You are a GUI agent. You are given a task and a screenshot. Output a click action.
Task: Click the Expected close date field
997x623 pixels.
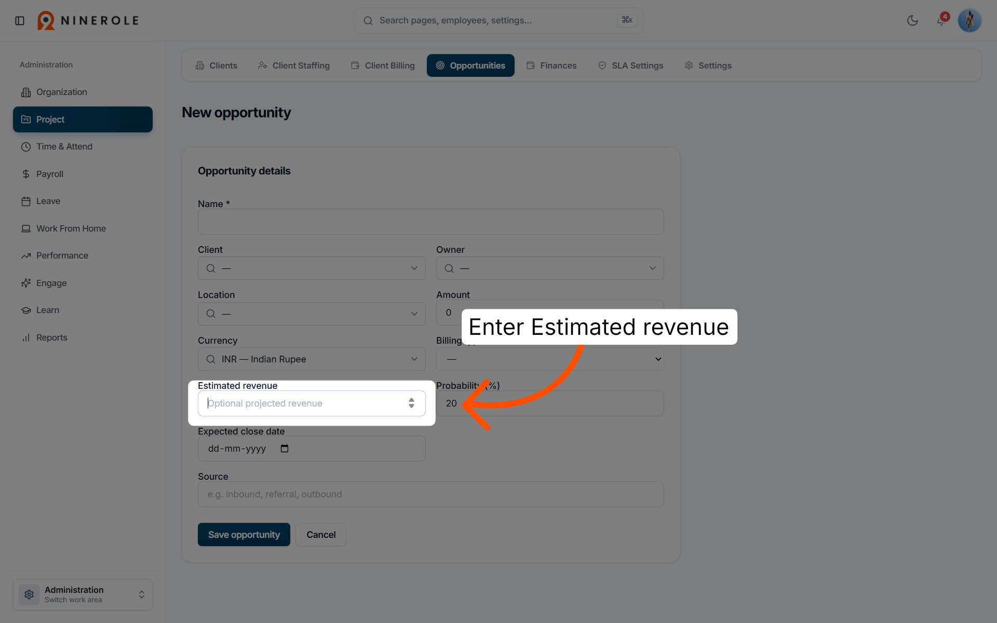[x=312, y=449]
